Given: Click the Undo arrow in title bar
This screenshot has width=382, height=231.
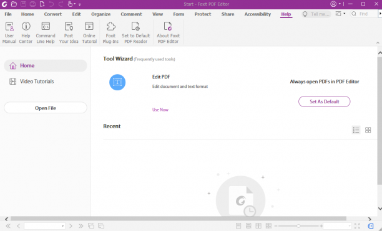Looking at the screenshot, I should coord(51,4).
